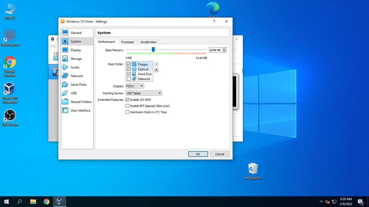Uncheck Hard Disk in boot order
Viewport: 369px width, 207px height.
click(x=129, y=74)
